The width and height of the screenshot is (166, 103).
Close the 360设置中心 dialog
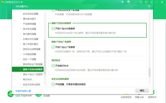[x=149, y=6]
